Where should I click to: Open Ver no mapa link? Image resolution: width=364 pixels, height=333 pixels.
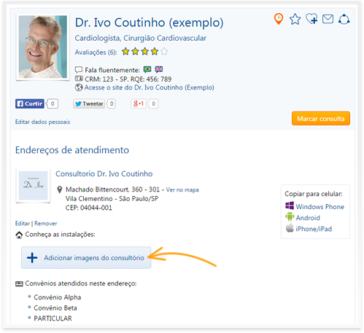[x=182, y=189]
